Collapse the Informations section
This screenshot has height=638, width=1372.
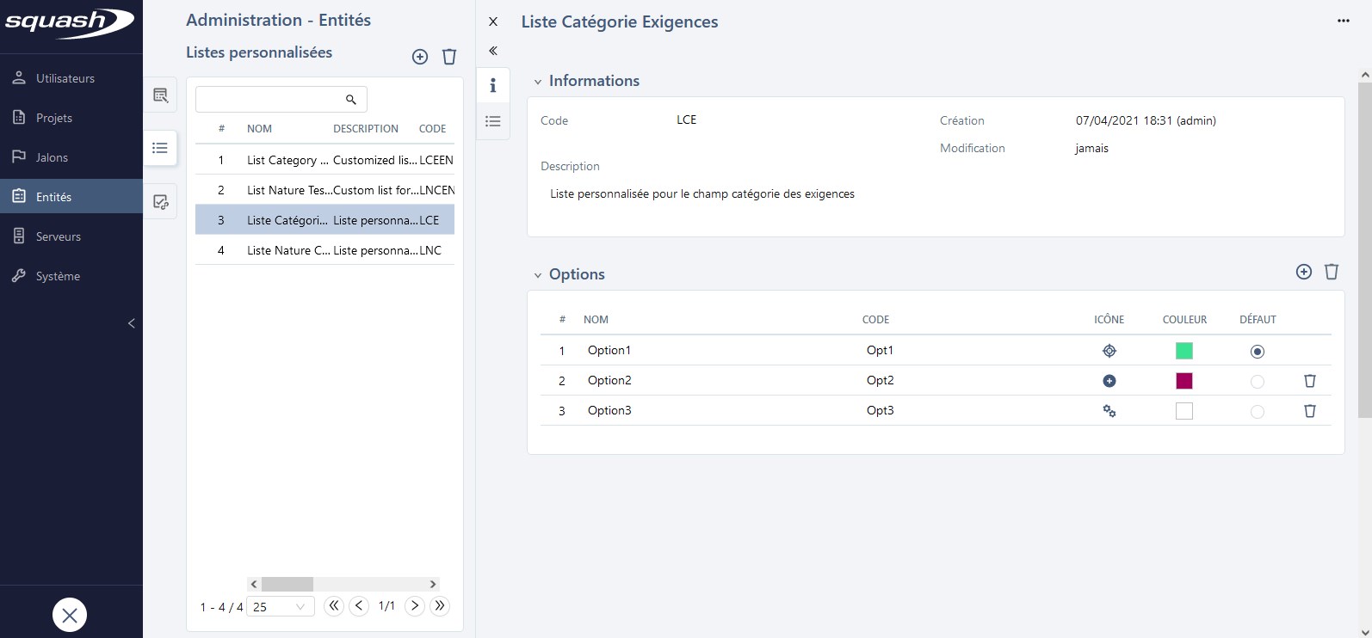click(538, 82)
